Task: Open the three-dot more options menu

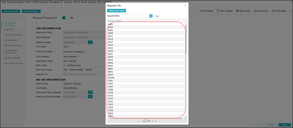Action: click(x=291, y=11)
